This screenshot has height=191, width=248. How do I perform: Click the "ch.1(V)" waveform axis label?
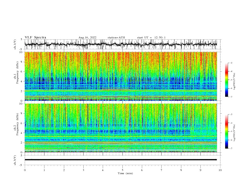click(15, 44)
